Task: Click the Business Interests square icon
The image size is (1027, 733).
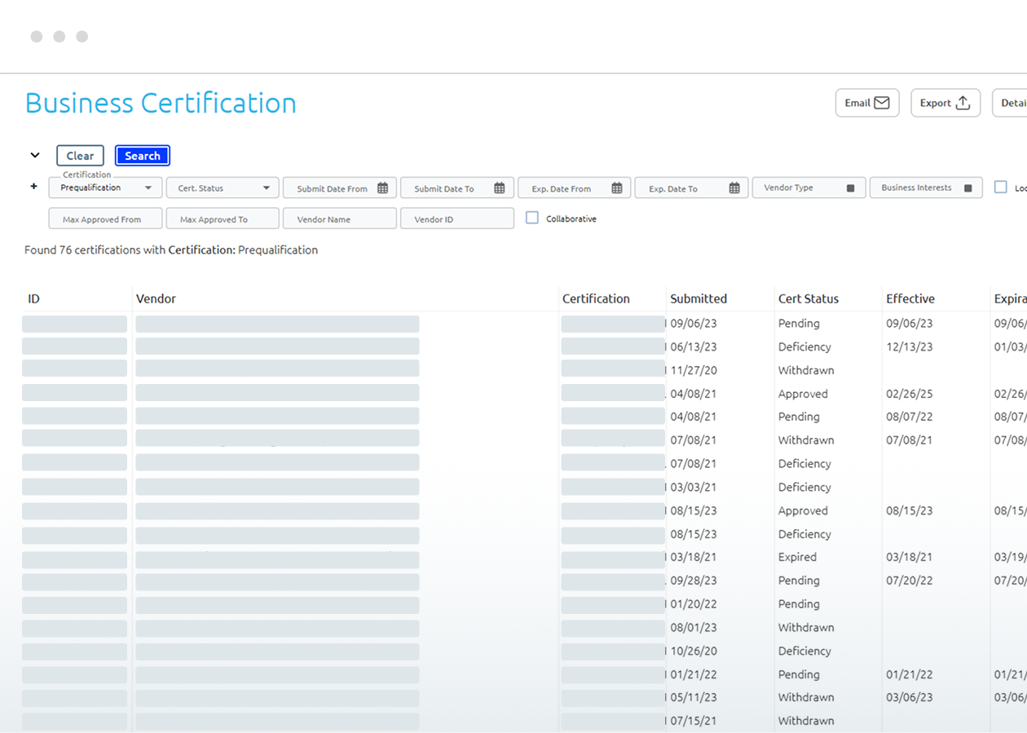Action: click(x=967, y=188)
